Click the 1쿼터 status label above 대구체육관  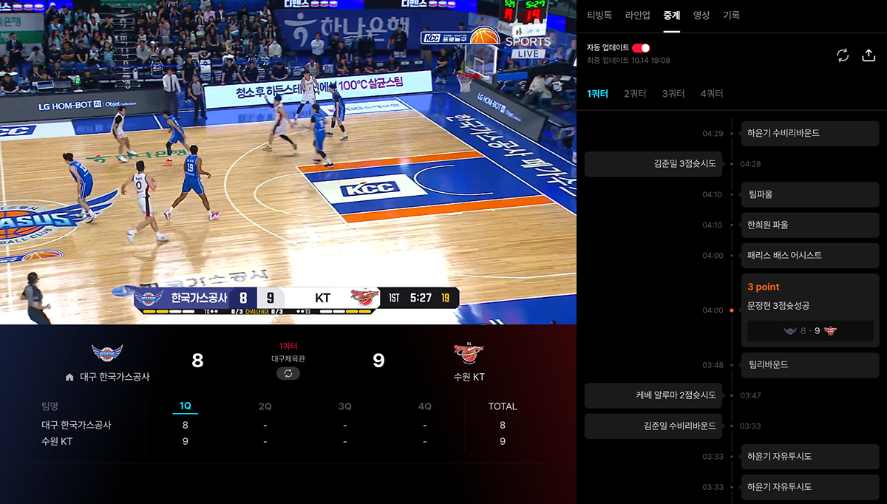tap(288, 346)
